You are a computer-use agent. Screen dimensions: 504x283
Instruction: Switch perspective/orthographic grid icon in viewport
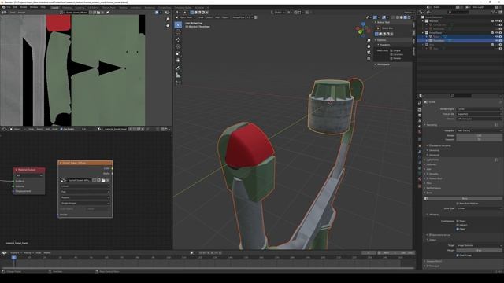point(369,58)
